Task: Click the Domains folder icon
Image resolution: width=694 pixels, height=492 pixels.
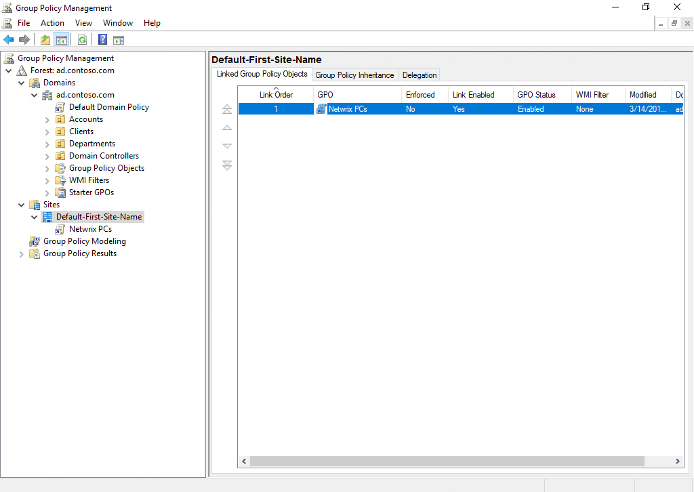Action: click(35, 83)
